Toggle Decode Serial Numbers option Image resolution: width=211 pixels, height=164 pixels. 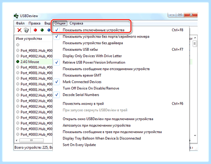tap(121, 95)
